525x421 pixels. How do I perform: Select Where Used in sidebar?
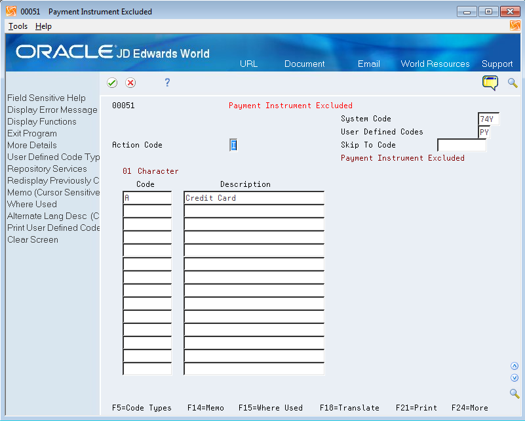[x=32, y=204]
